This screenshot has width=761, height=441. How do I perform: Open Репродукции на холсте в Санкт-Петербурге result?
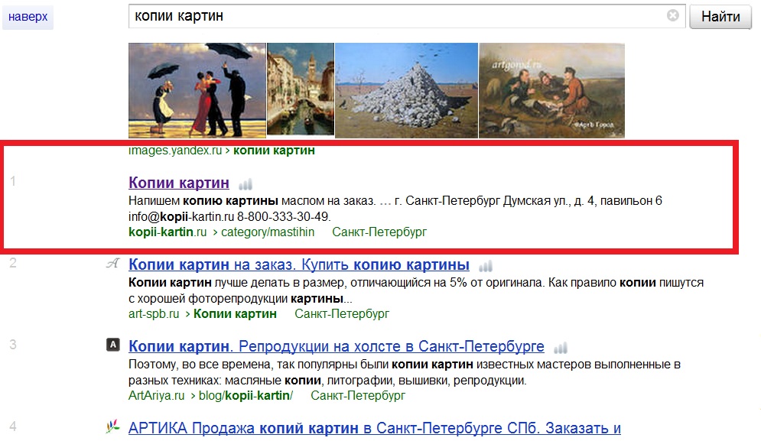(337, 346)
